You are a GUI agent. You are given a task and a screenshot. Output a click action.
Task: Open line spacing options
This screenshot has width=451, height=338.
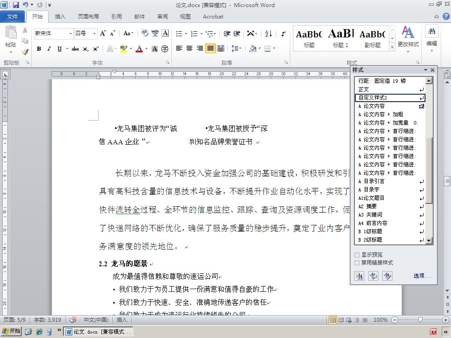[237, 48]
